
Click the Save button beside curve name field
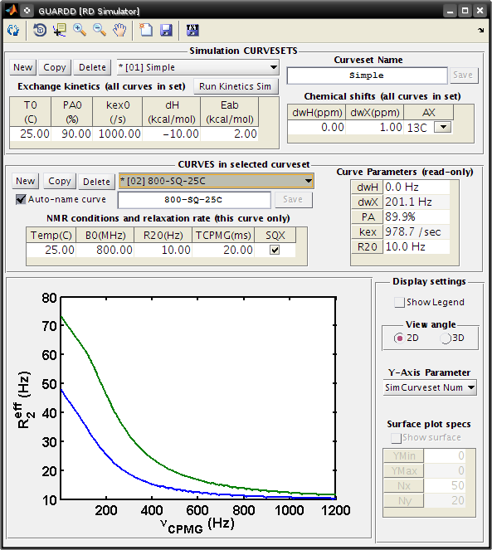(293, 200)
